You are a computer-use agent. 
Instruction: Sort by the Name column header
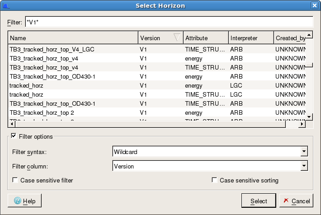[x=73, y=38]
